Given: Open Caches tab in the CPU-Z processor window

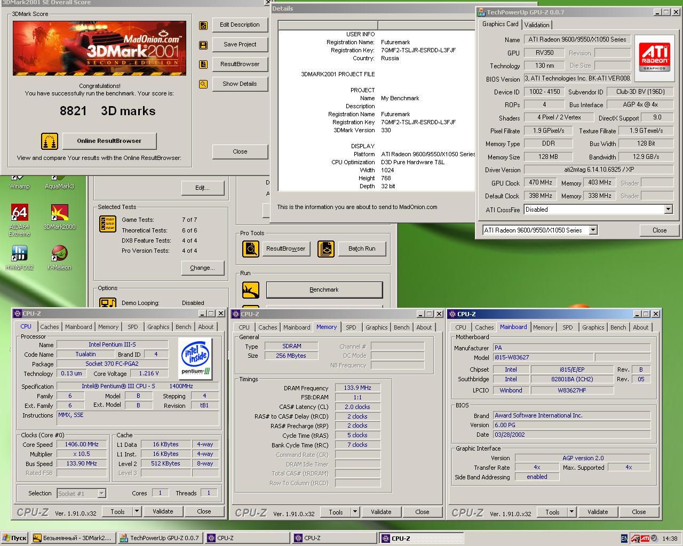Looking at the screenshot, I should point(50,327).
